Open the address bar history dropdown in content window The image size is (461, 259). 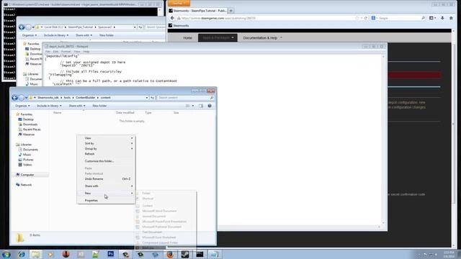click(147, 98)
